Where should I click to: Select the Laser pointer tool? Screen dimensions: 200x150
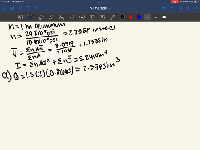(x=112, y=17)
